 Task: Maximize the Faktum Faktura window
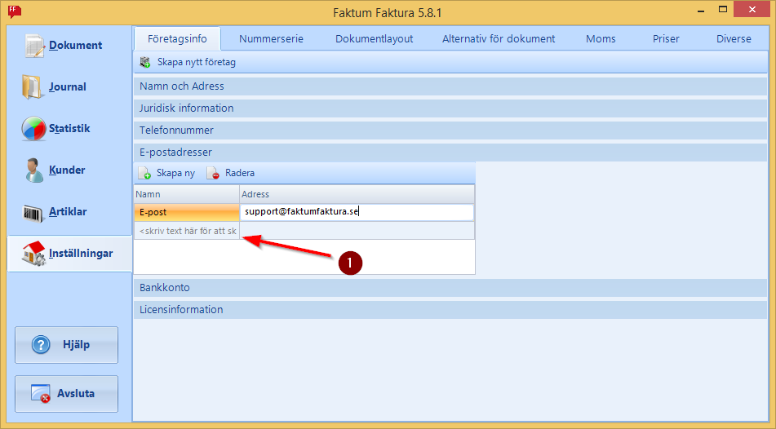(723, 10)
